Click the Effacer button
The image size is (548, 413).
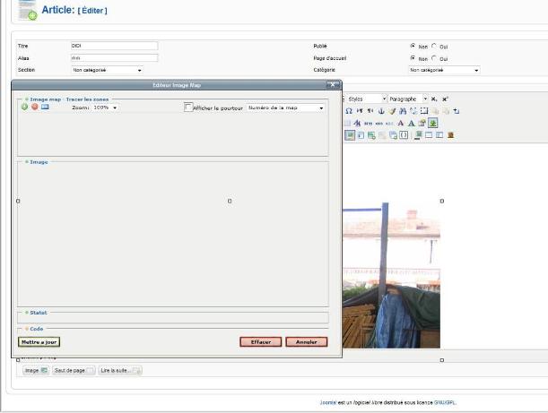click(261, 341)
